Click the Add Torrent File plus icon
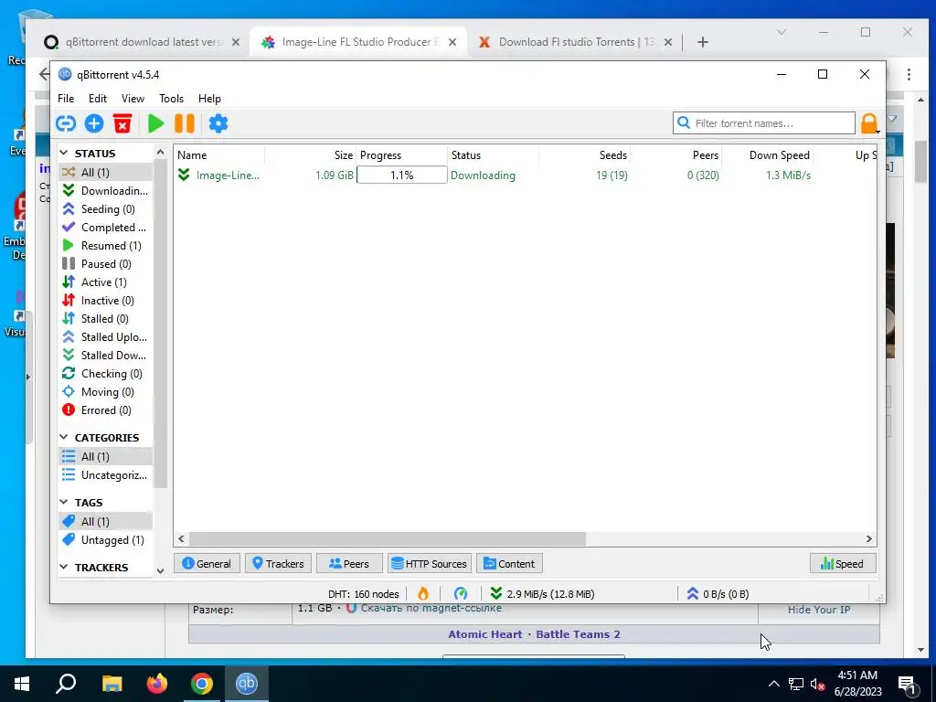 coord(94,123)
